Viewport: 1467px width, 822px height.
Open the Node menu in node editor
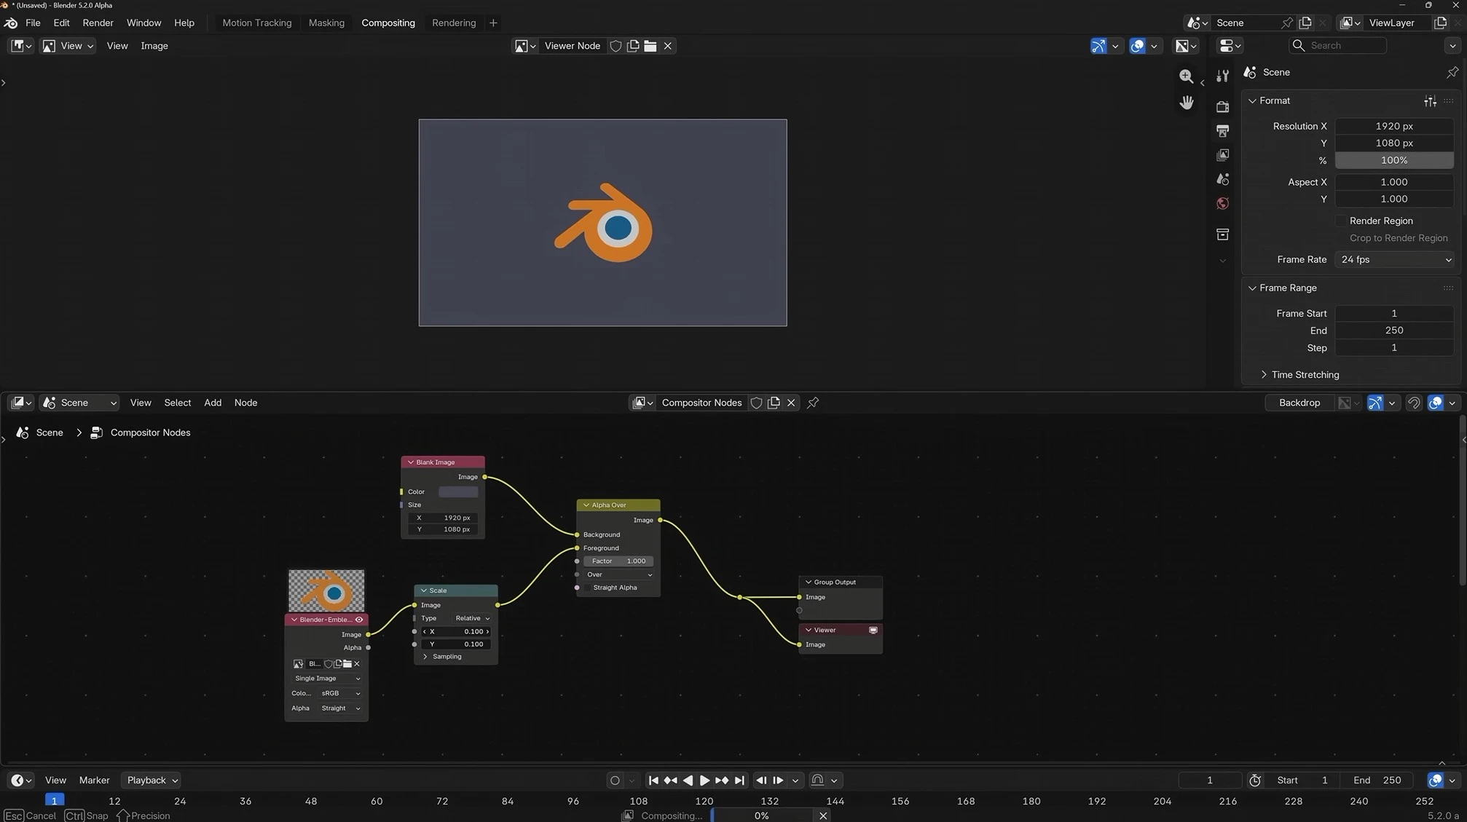[x=245, y=403]
